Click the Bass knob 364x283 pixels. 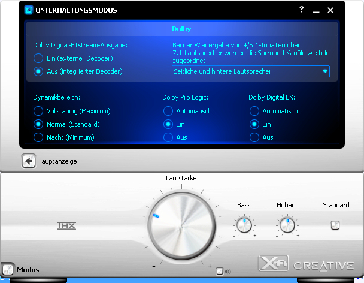point(244,225)
